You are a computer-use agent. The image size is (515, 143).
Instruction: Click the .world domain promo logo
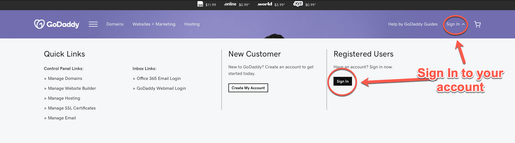click(x=265, y=4)
